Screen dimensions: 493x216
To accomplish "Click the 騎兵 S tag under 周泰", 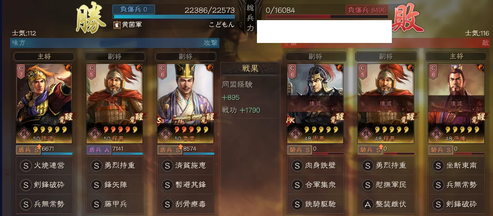I will (x=300, y=149).
